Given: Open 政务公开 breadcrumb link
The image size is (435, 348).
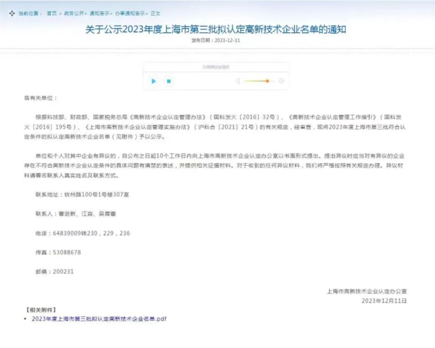Looking at the screenshot, I should pos(74,13).
